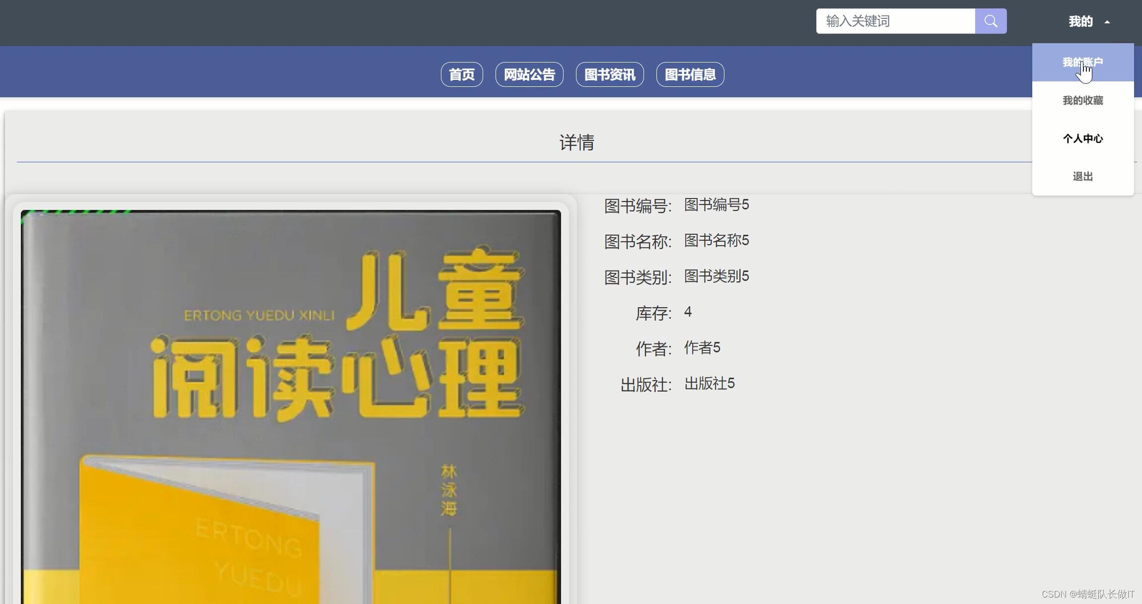Screen dimensions: 1142x604
Task: Click the 出版社5 publisher value
Action: (x=709, y=384)
